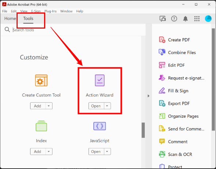Screen dimensions: 216x169
Task: Click the right pane vertical scrollbar thumb
Action: (213, 80)
